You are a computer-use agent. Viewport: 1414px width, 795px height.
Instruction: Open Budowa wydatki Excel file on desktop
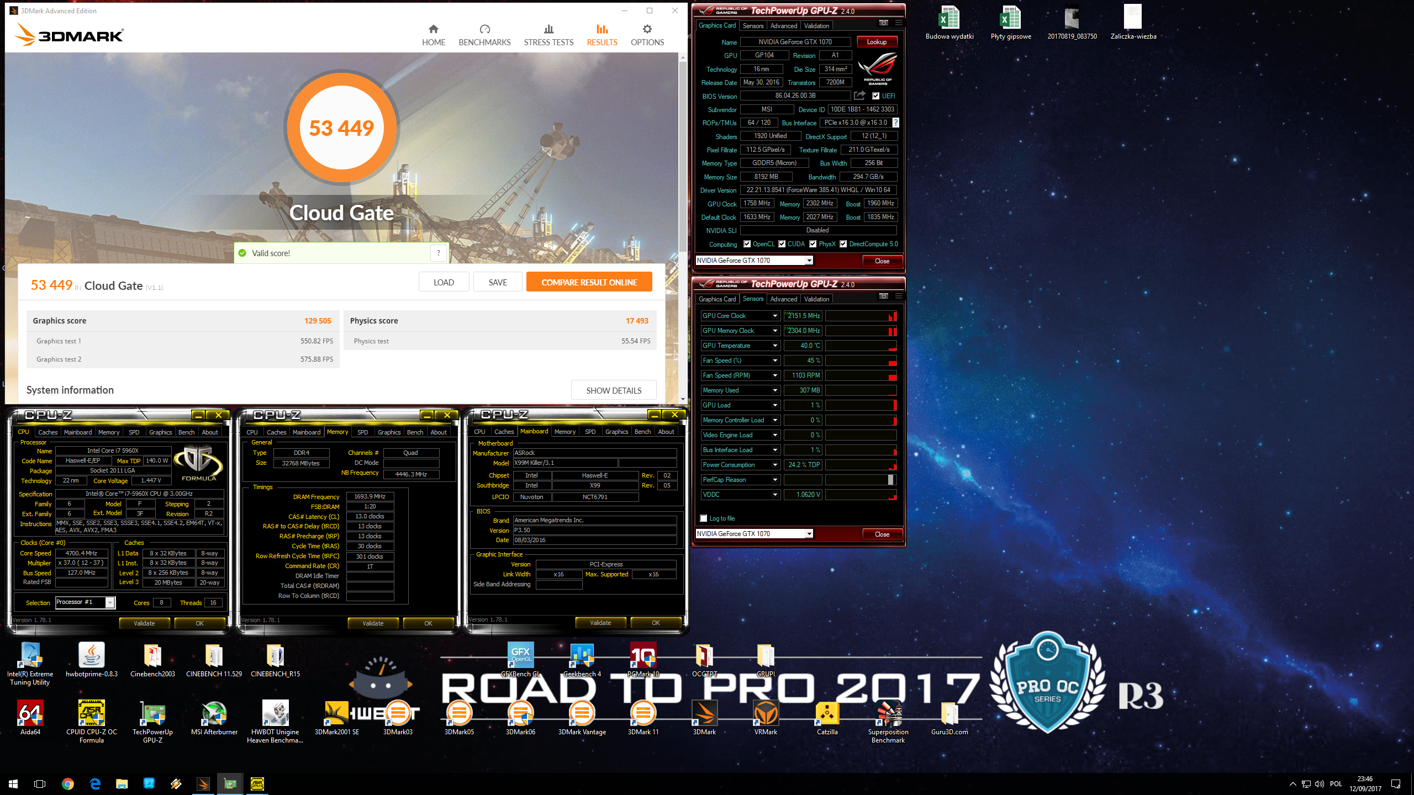[x=949, y=23]
